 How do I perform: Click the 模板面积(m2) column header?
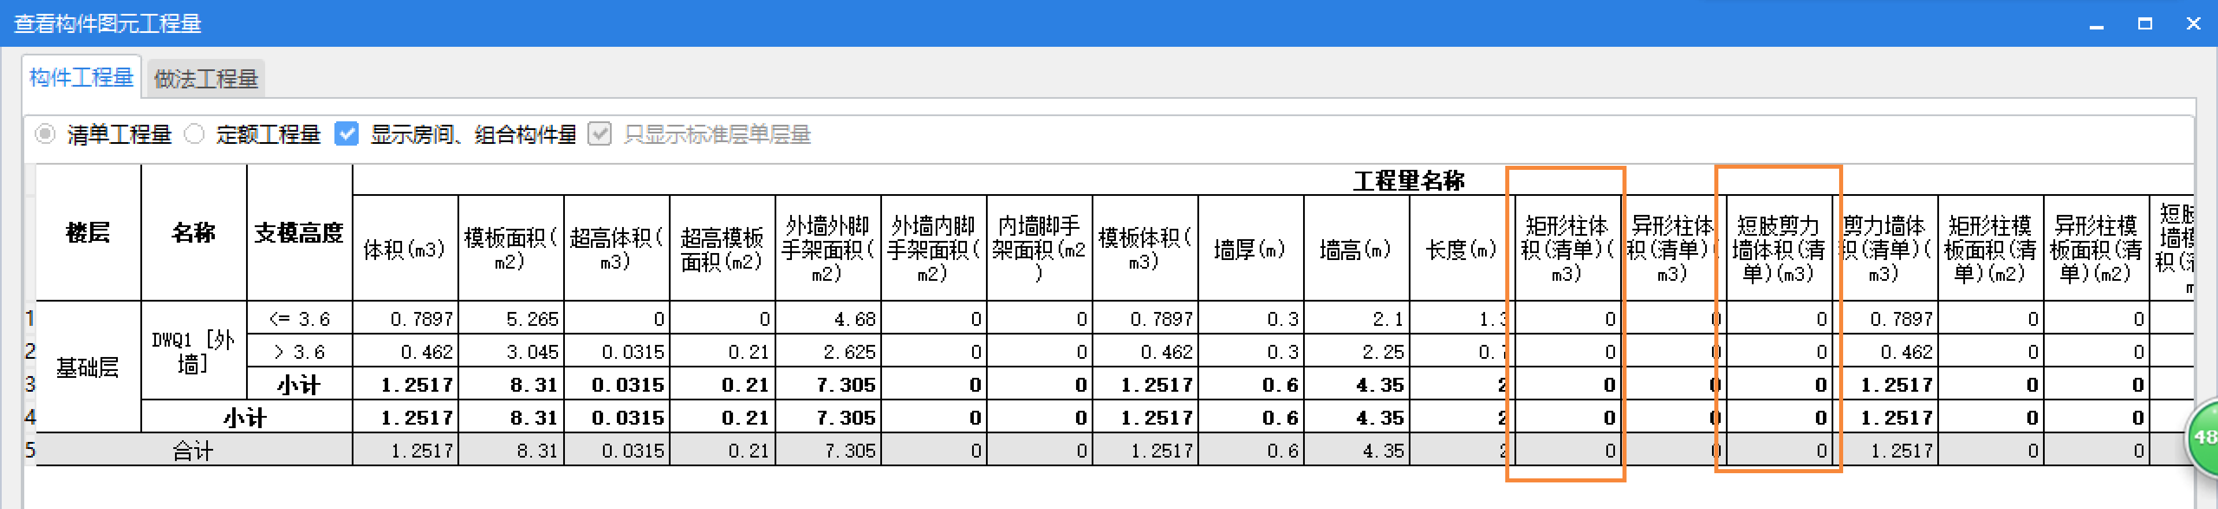[x=511, y=249]
